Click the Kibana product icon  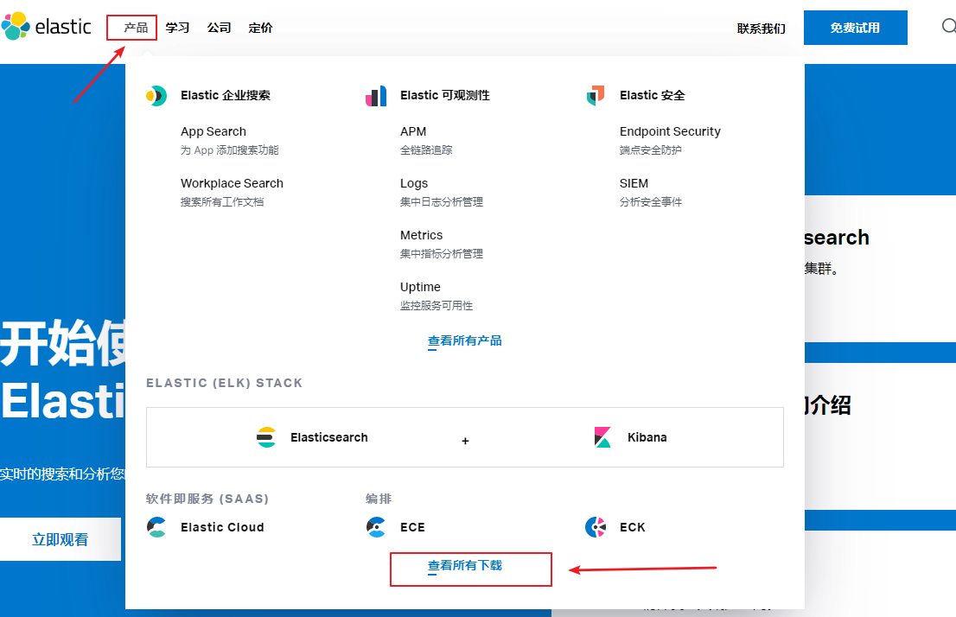click(x=603, y=437)
